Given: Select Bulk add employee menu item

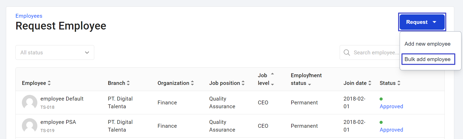Looking at the screenshot, I should point(427,59).
